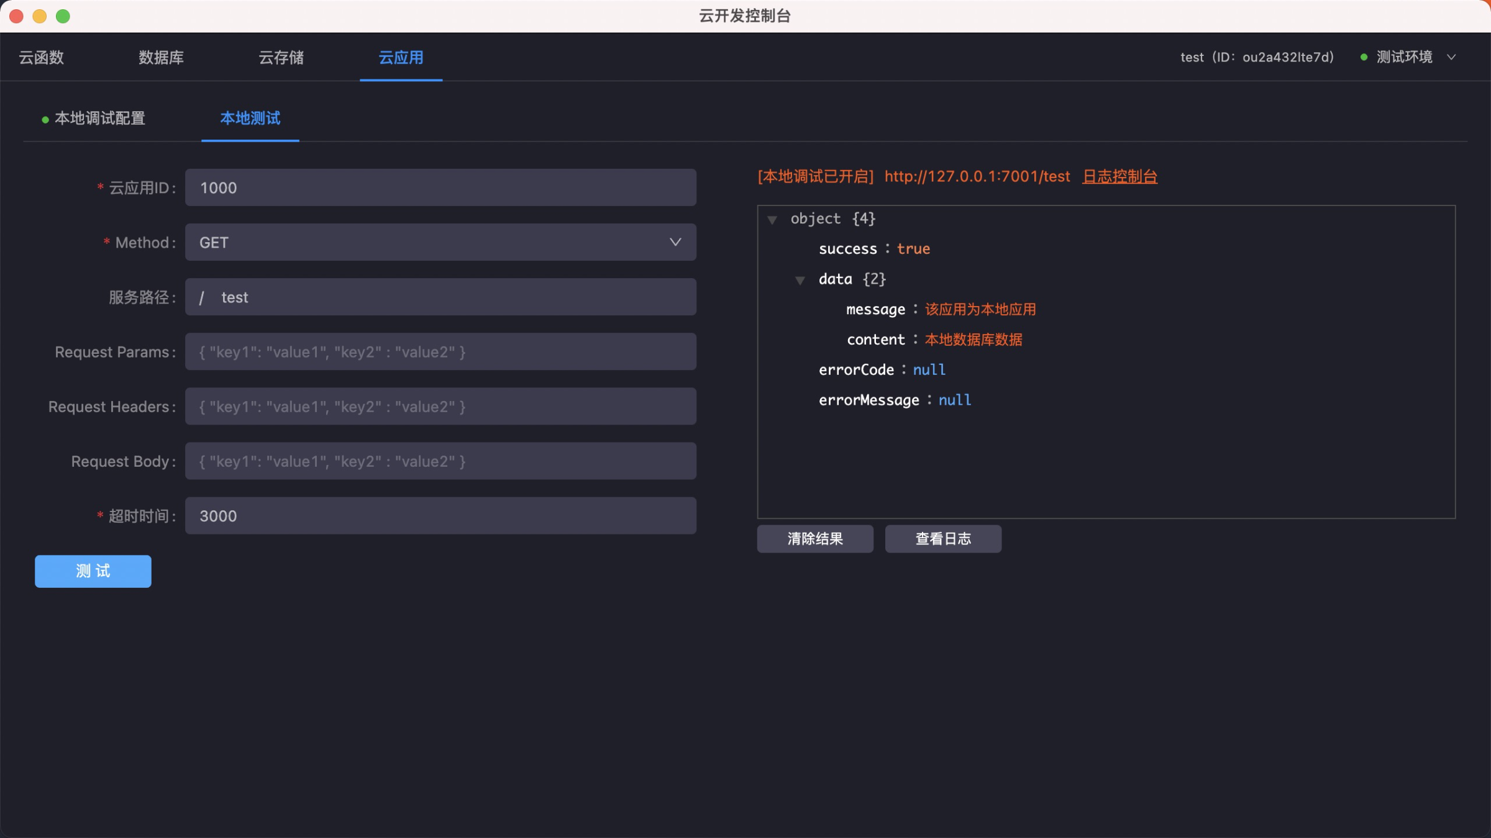Click the [本地调试已开启] status text
The image size is (1491, 838).
tap(815, 176)
